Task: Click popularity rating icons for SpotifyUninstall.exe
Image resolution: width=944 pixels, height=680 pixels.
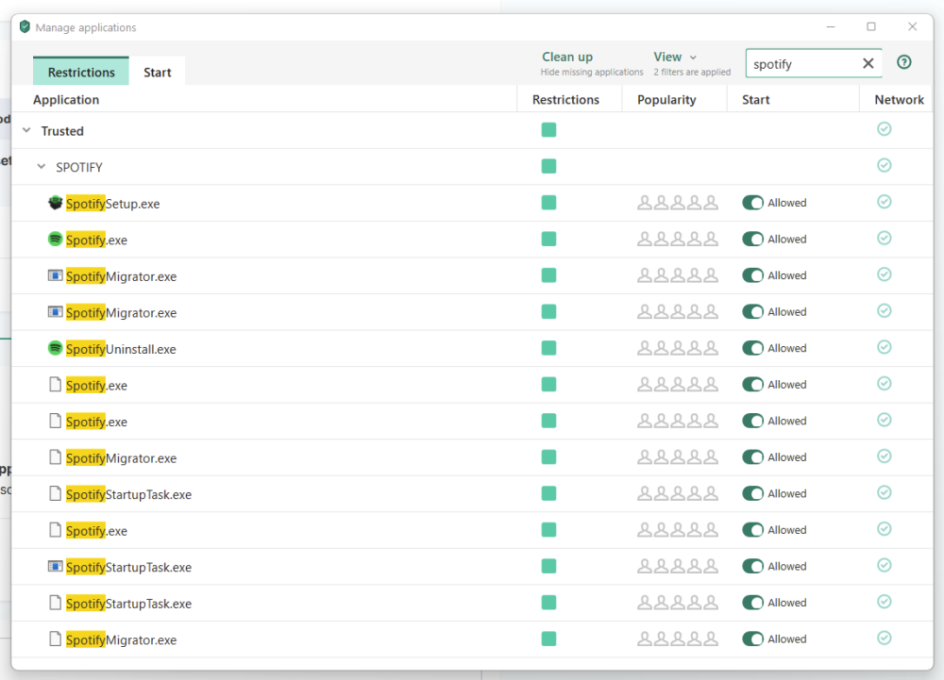Action: pos(677,348)
